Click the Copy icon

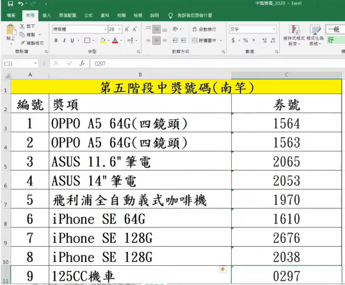pyautogui.click(x=22, y=35)
